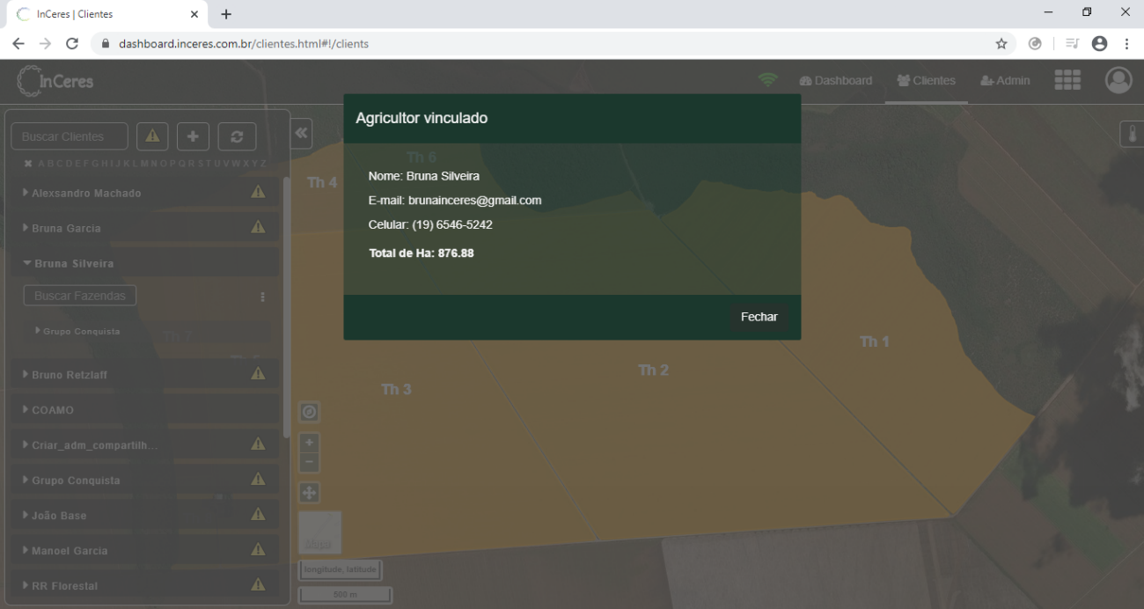Click the InCeres logo

(x=55, y=81)
